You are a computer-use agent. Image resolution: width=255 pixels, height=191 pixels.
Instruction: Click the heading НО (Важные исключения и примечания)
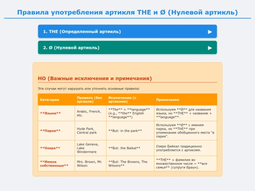(95, 78)
